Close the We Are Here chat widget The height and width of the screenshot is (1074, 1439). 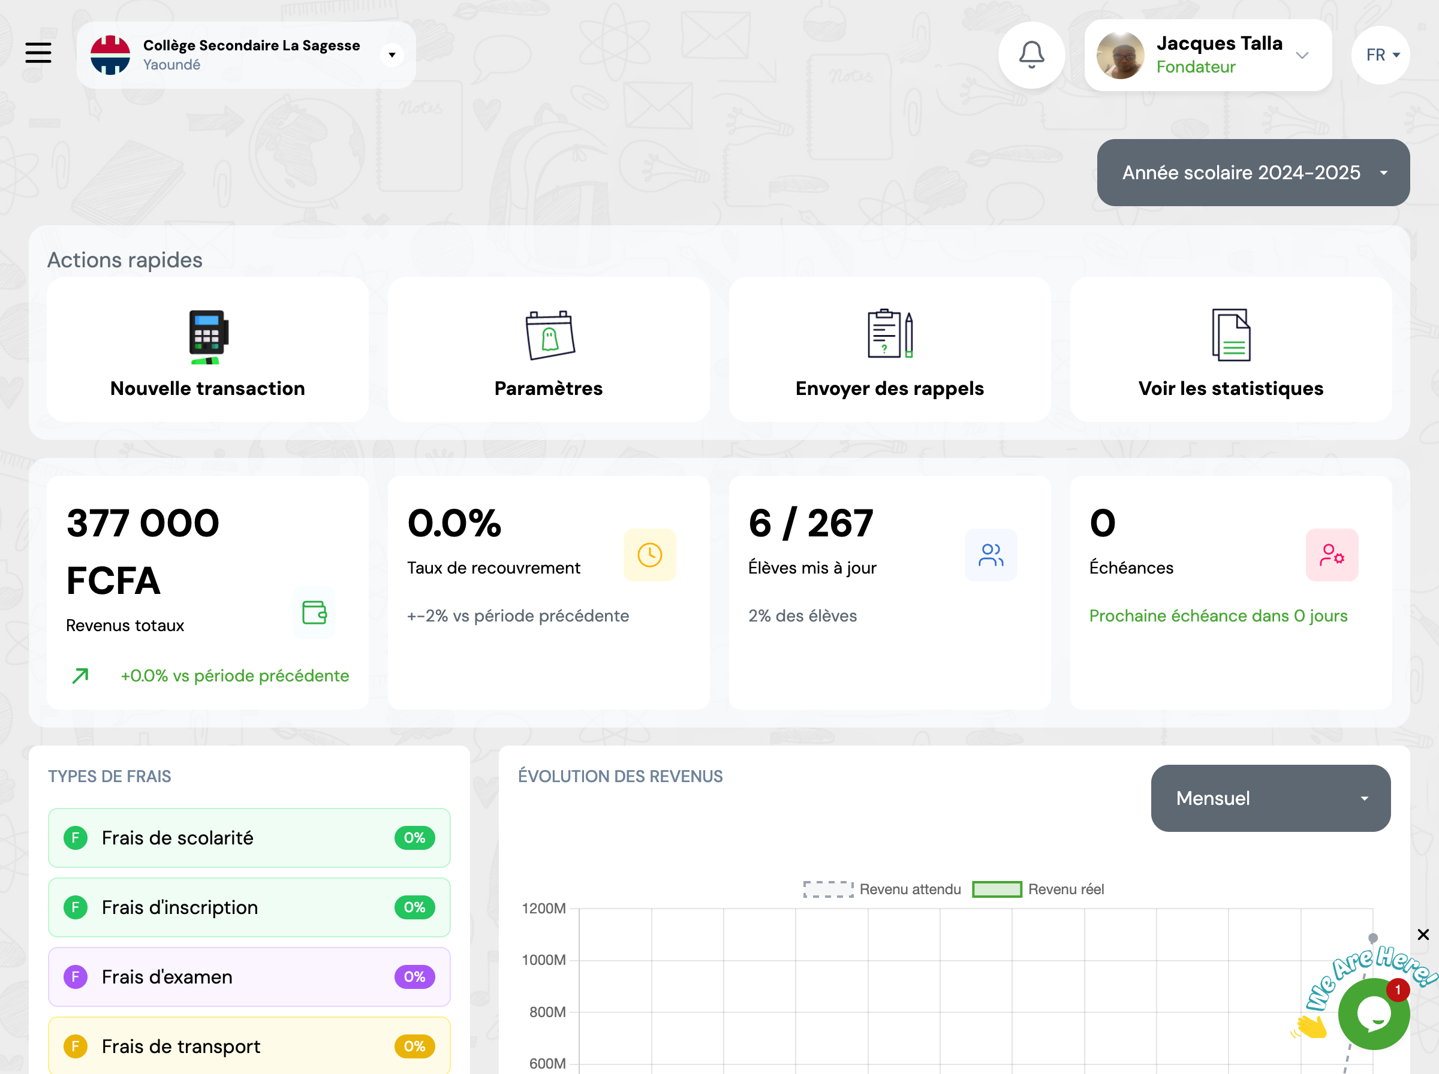click(1423, 934)
